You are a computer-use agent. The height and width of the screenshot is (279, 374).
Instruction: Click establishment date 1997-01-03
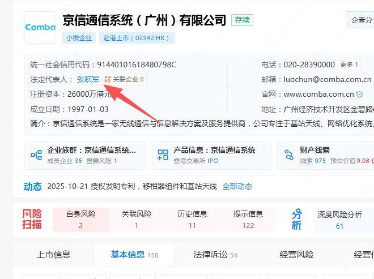pos(88,109)
